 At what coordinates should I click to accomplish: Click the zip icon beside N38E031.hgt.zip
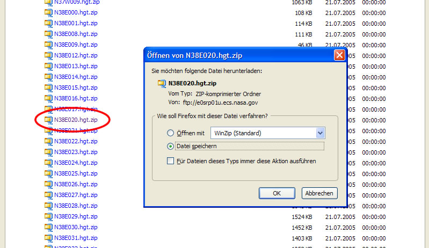point(48,238)
